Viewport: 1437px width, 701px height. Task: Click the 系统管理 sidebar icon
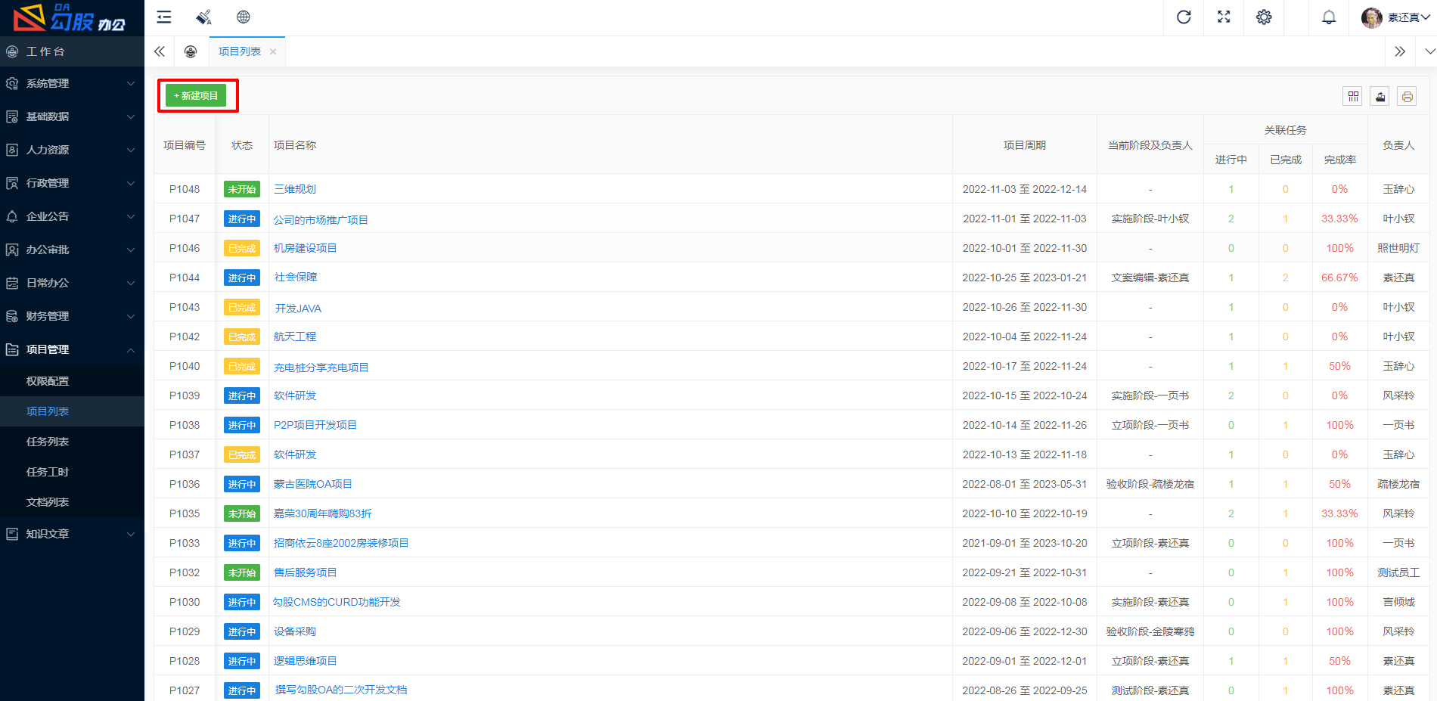pos(12,83)
